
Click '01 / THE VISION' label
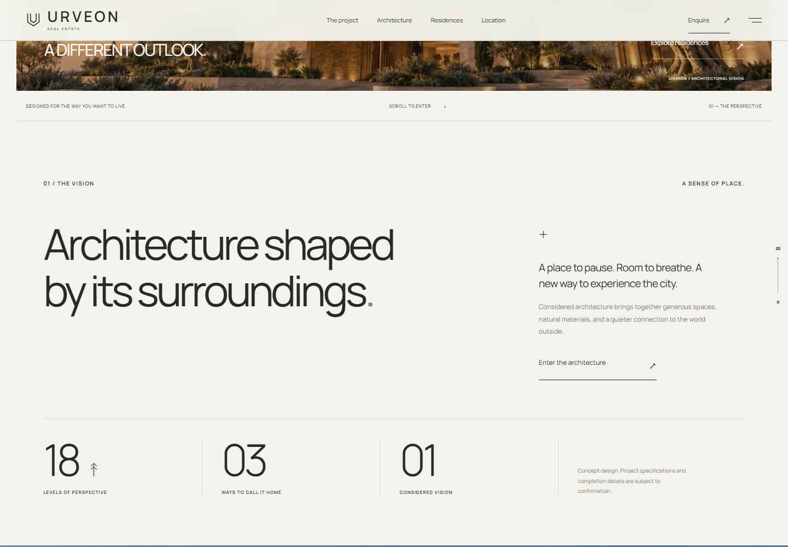[x=69, y=184]
